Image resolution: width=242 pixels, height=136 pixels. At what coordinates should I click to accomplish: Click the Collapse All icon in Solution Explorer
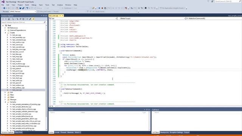tap(20, 19)
